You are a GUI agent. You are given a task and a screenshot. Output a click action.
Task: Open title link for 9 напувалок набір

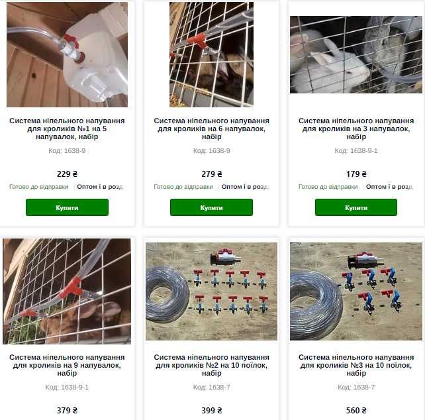[x=67, y=365]
